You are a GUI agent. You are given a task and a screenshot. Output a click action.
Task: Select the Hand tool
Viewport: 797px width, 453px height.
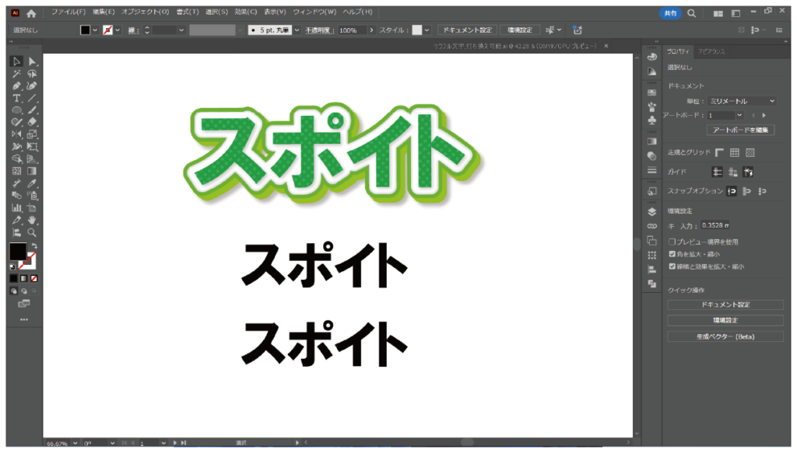[x=32, y=220]
